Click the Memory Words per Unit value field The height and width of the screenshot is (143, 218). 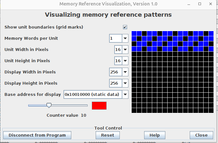(115, 38)
